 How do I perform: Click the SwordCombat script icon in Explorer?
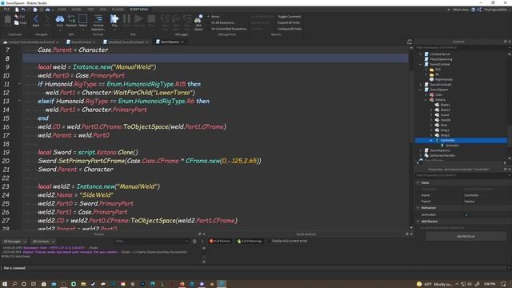point(426,64)
